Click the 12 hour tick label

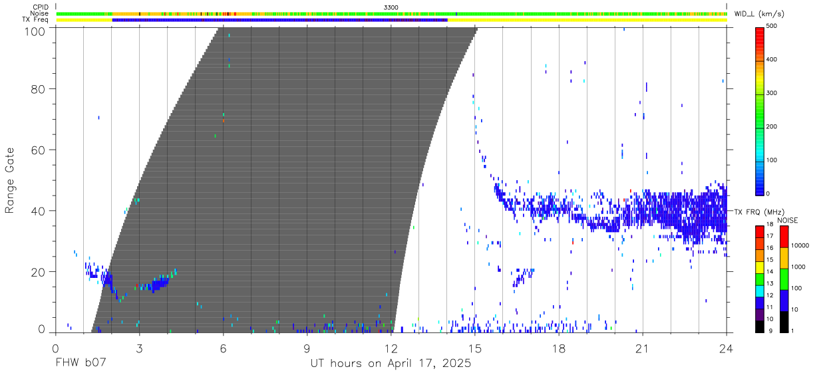pos(391,348)
